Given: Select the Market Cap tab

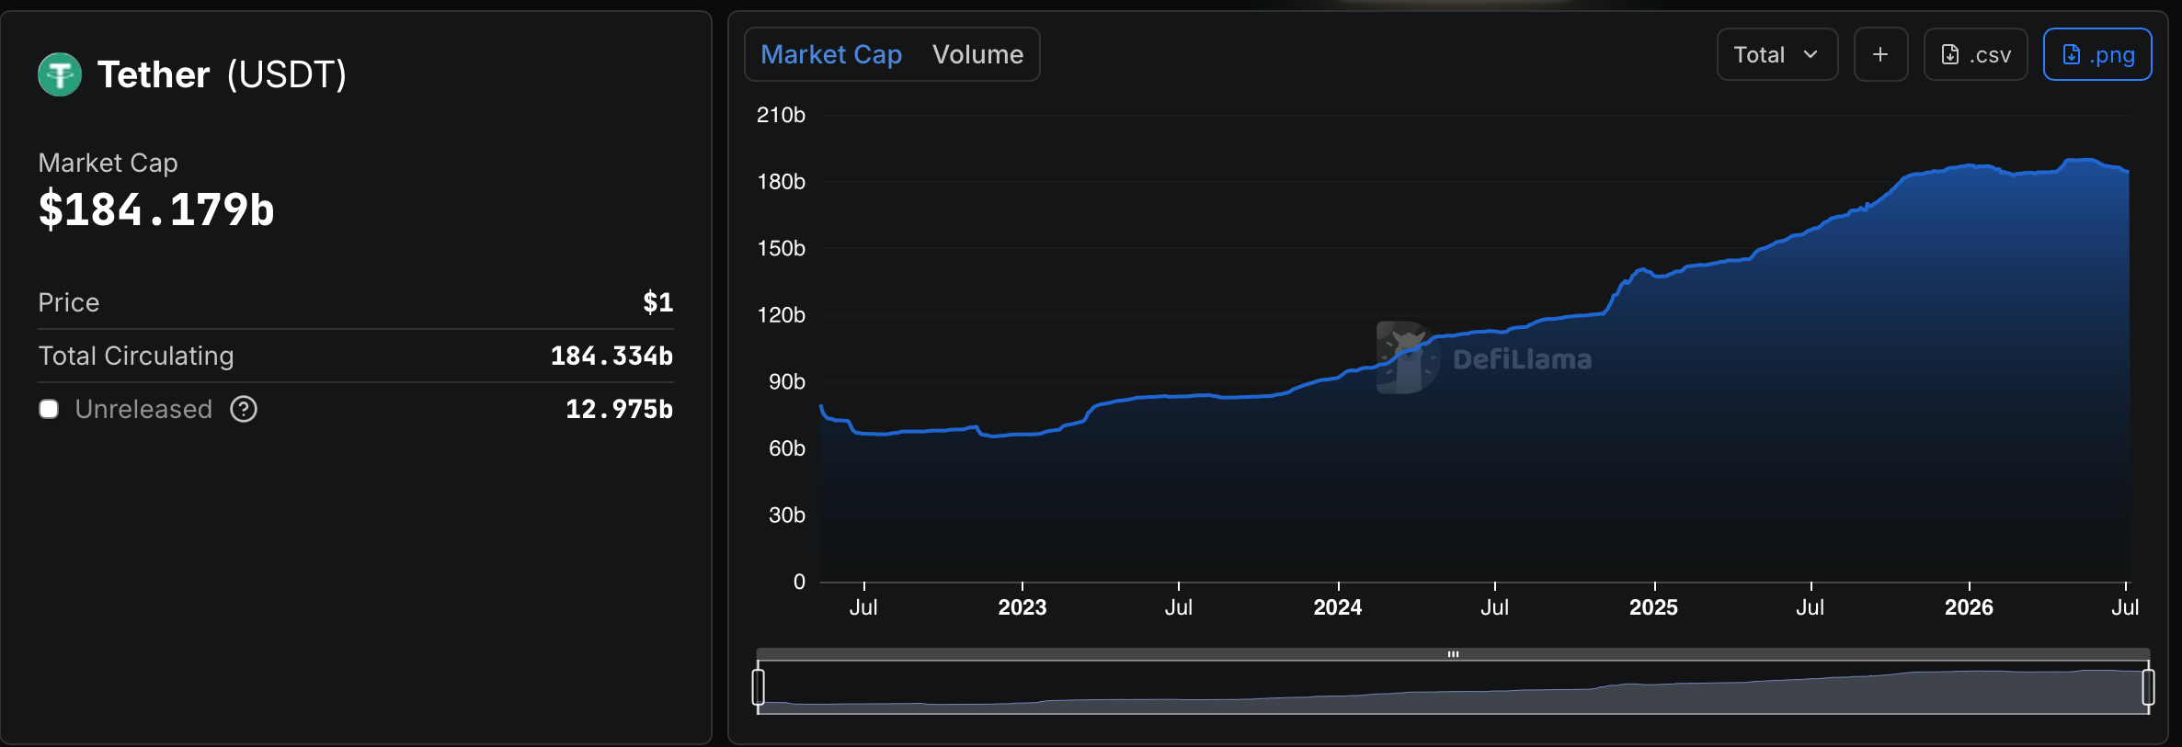Looking at the screenshot, I should (831, 54).
